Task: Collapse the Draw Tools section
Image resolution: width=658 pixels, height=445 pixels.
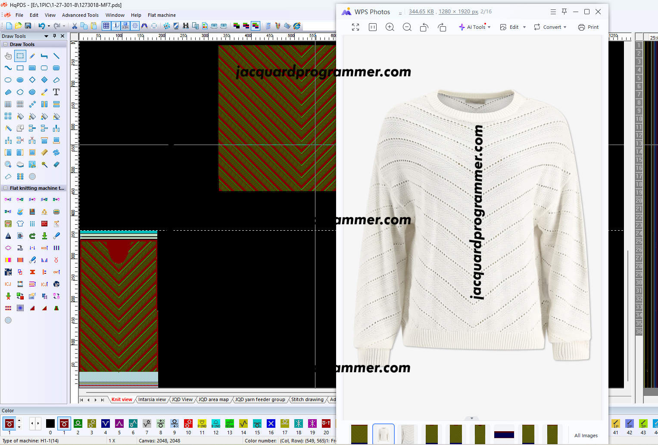Action: [5, 44]
